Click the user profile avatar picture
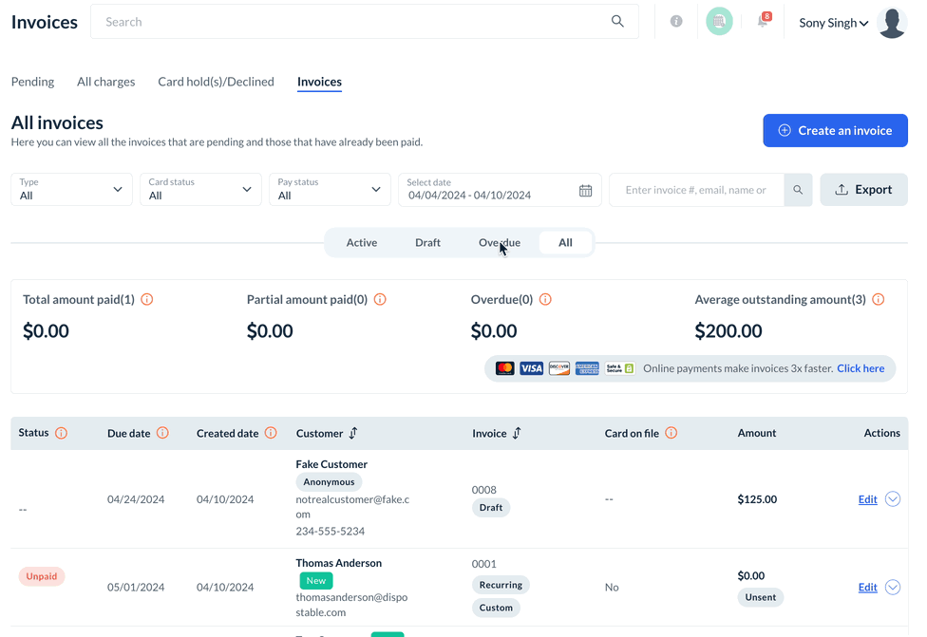Viewport: 927px width, 637px height. coord(892,23)
